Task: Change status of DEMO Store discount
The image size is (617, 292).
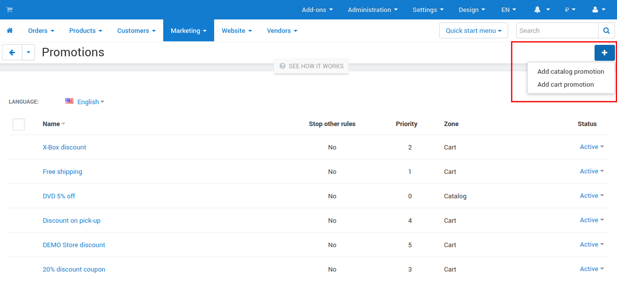Action: 592,245
